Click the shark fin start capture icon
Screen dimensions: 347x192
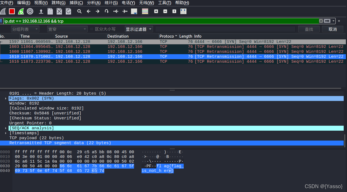2,11
